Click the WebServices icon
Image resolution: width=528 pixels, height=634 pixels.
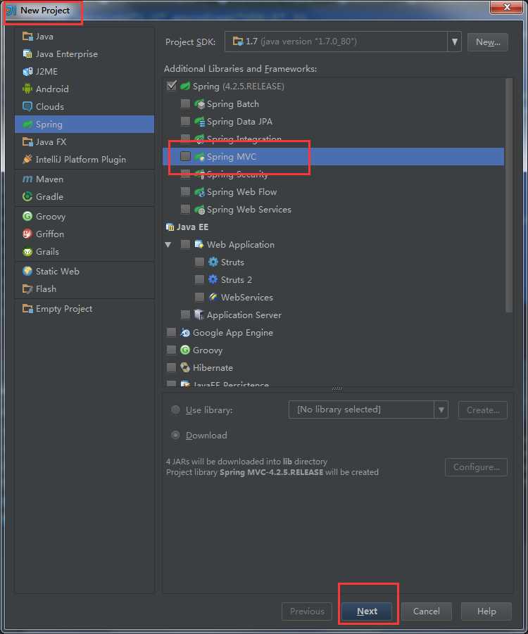[x=213, y=297]
